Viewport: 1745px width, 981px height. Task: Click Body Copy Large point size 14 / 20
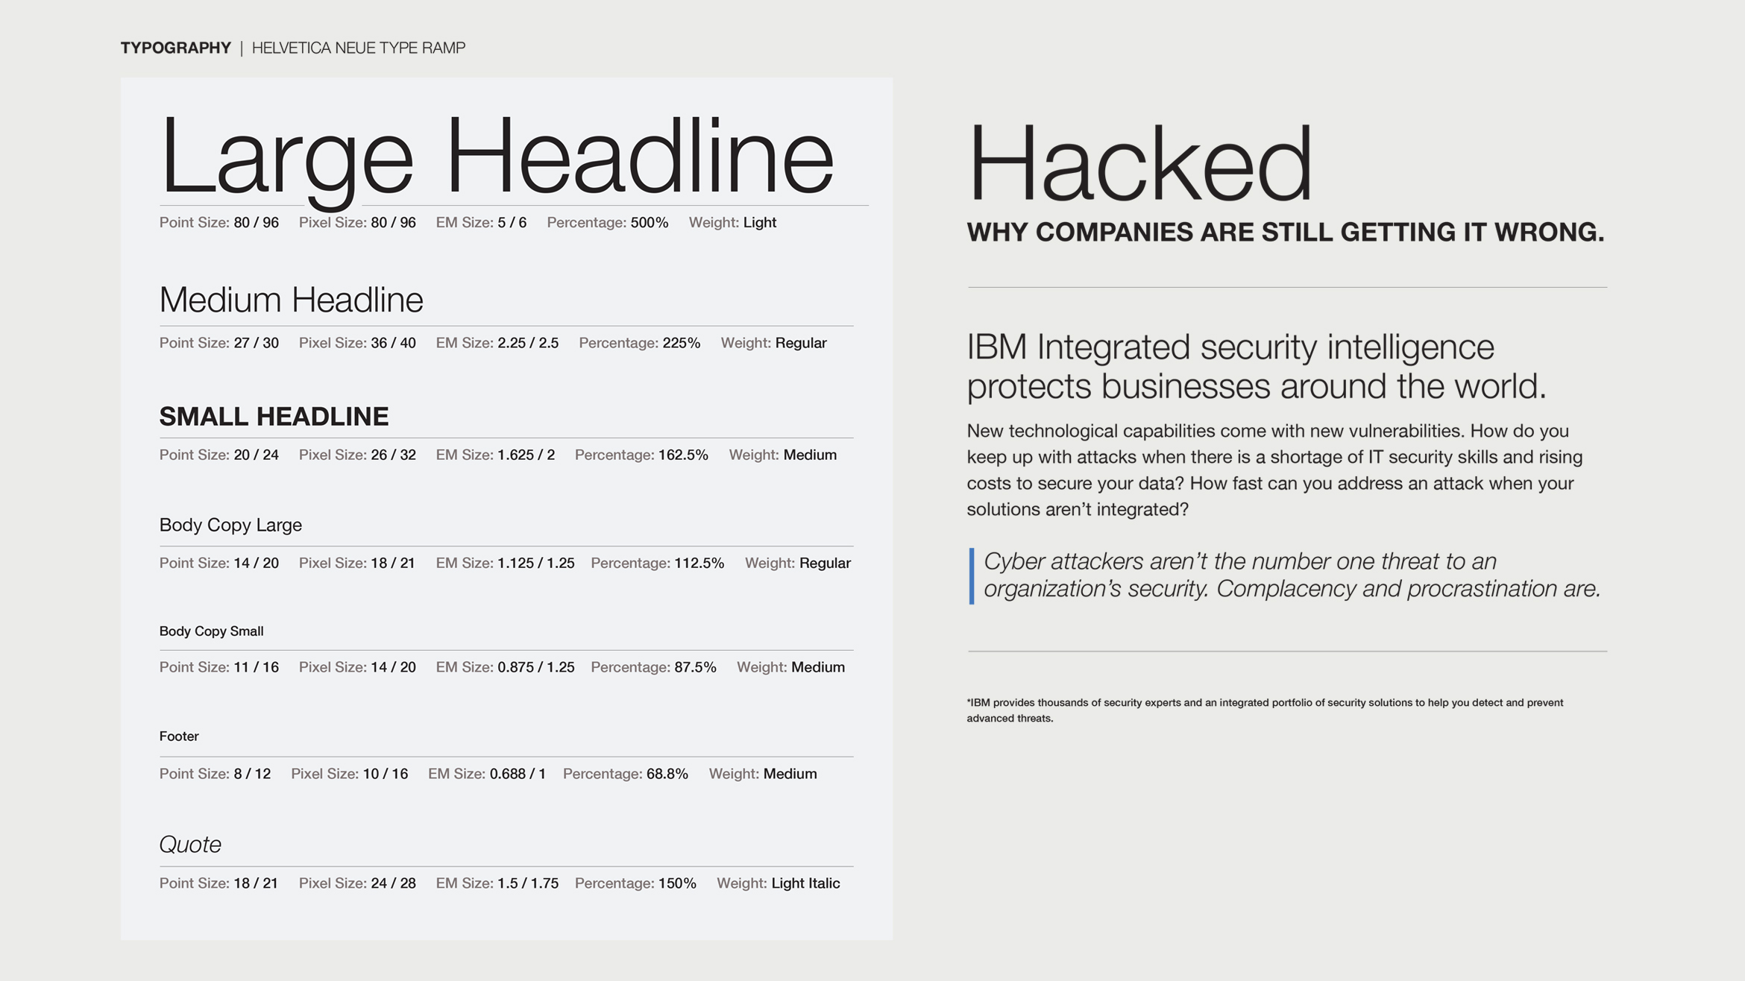[256, 563]
